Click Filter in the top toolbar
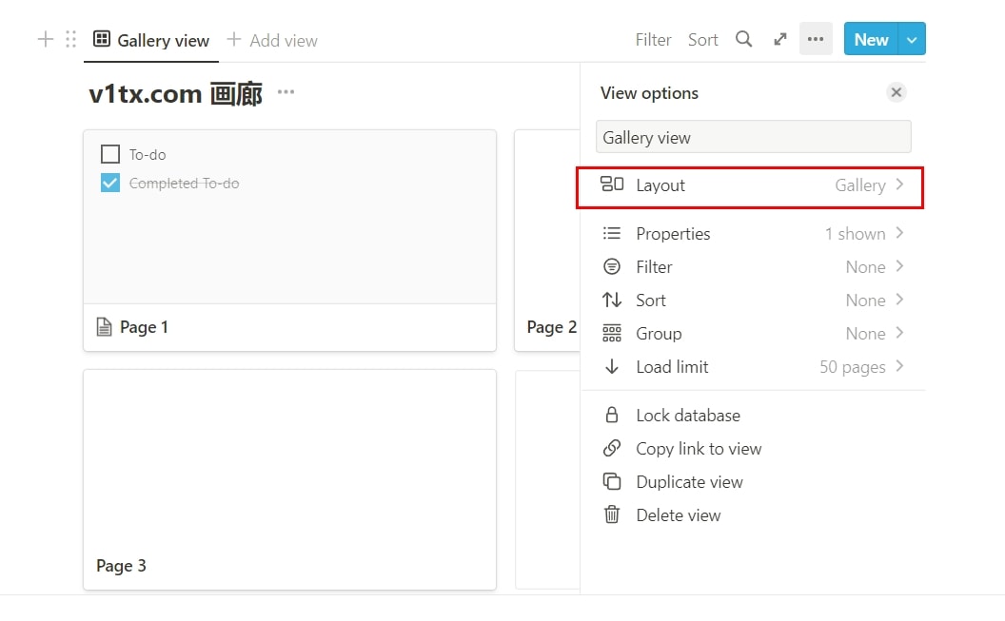This screenshot has height=621, width=1005. (653, 39)
